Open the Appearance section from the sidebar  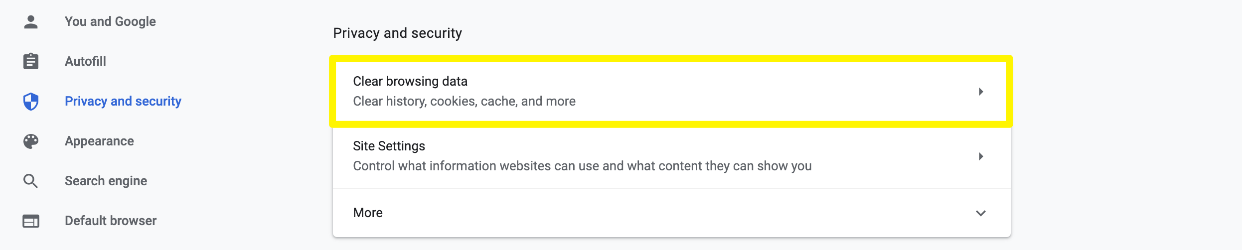(x=99, y=141)
